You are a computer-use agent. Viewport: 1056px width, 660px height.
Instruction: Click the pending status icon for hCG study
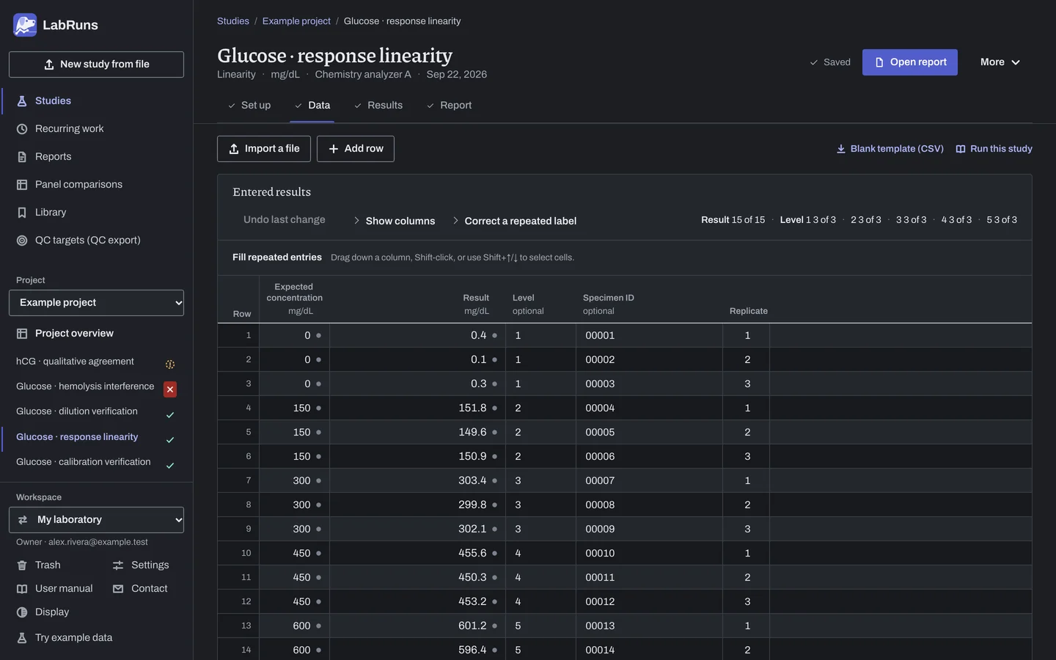click(x=170, y=364)
